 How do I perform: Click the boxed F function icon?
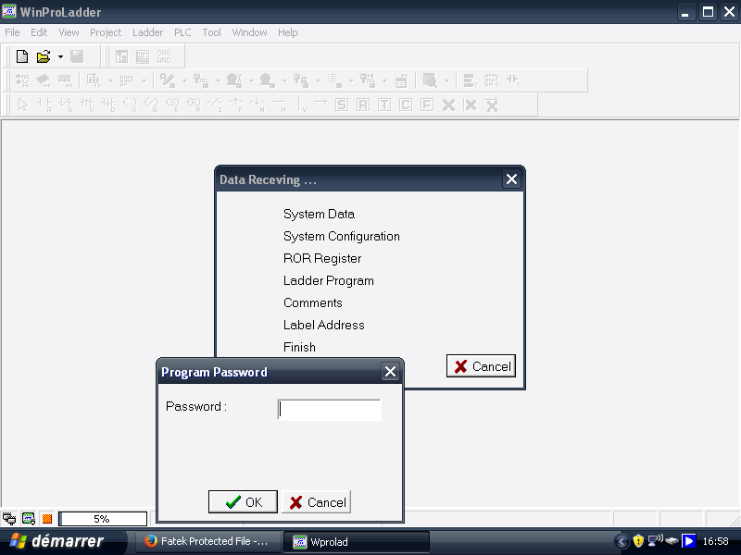pyautogui.click(x=427, y=105)
